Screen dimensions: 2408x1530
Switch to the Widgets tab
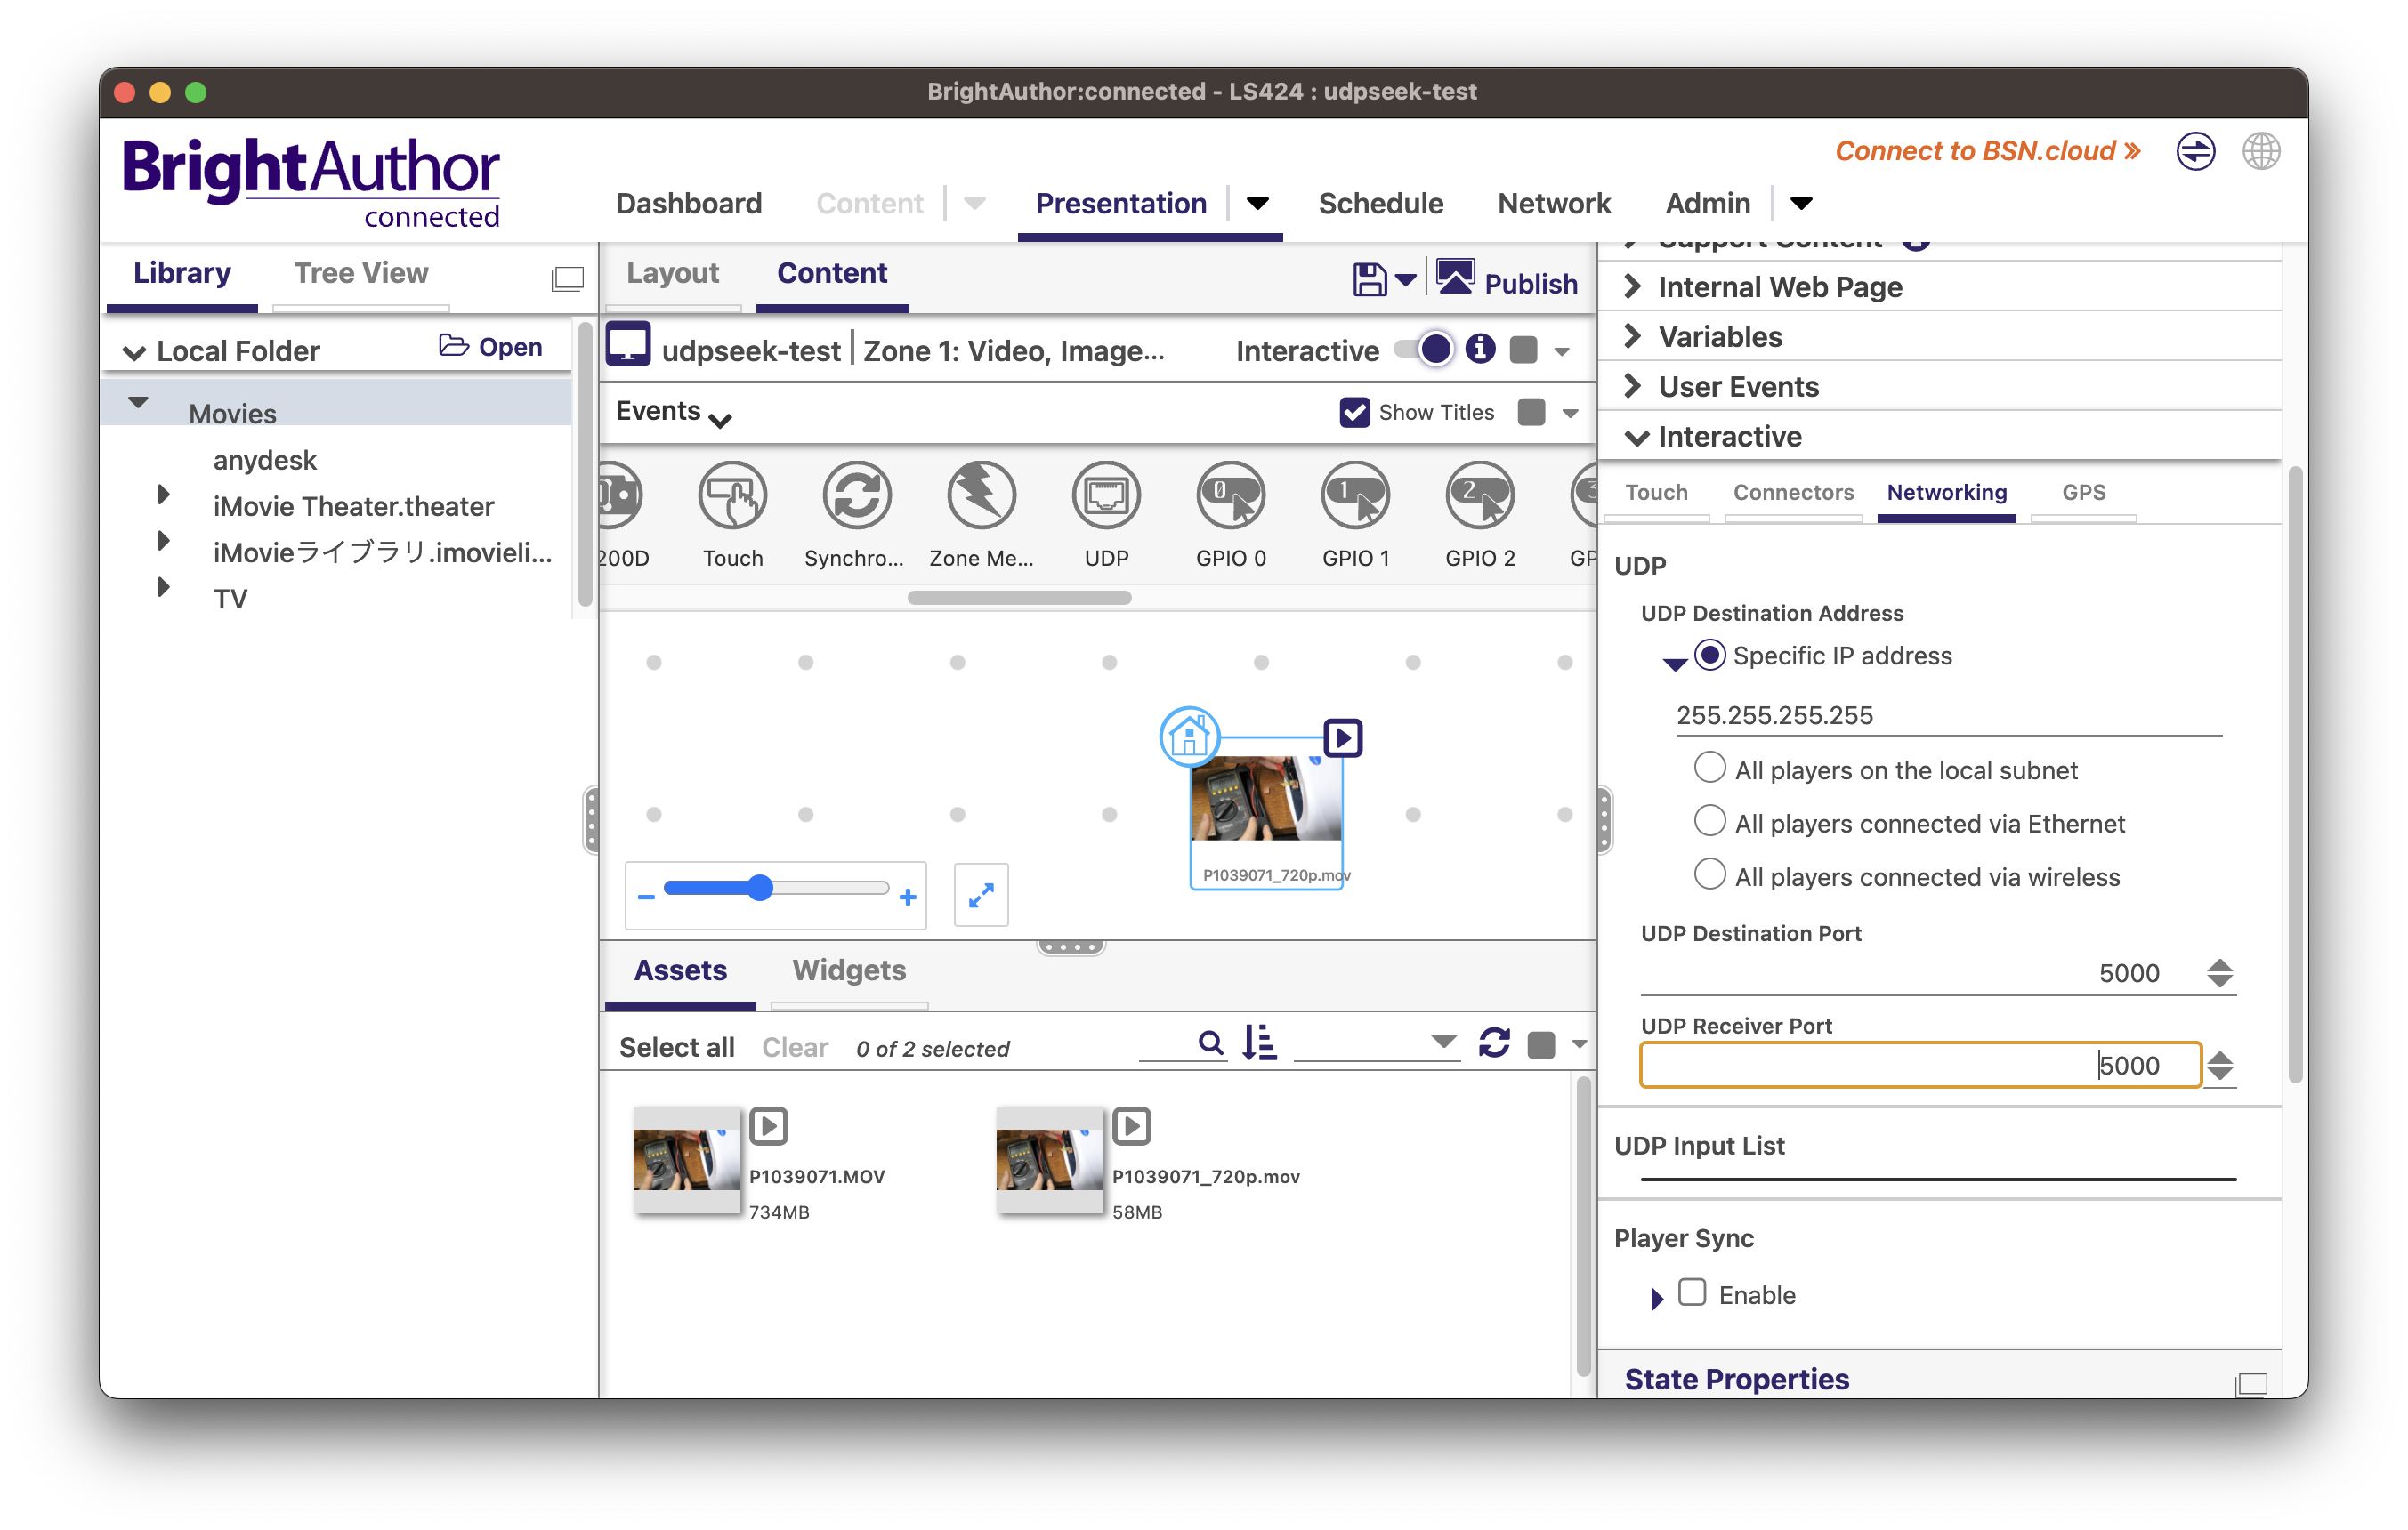click(848, 970)
